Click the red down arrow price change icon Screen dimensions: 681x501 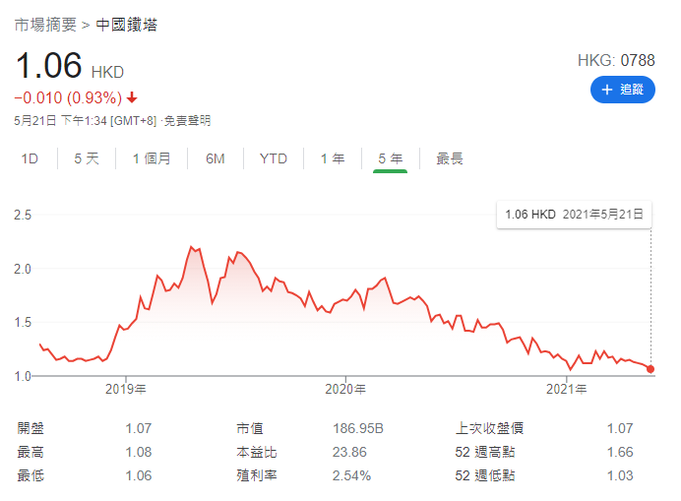pyautogui.click(x=132, y=97)
